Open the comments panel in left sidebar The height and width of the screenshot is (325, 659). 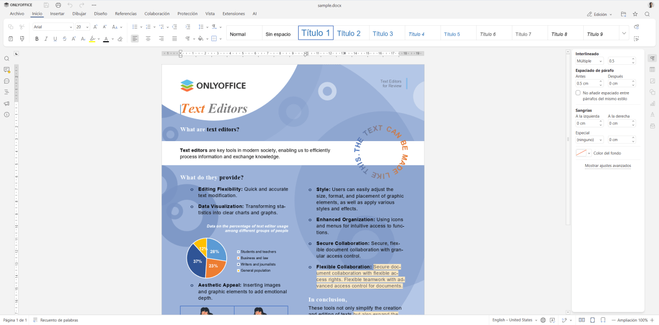[7, 70]
